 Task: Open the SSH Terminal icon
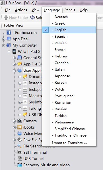20,152
